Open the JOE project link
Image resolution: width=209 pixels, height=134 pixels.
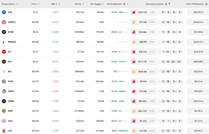(x=10, y=131)
